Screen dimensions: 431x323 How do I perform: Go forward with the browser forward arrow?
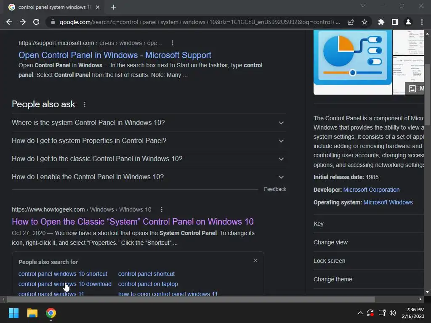pyautogui.click(x=23, y=22)
